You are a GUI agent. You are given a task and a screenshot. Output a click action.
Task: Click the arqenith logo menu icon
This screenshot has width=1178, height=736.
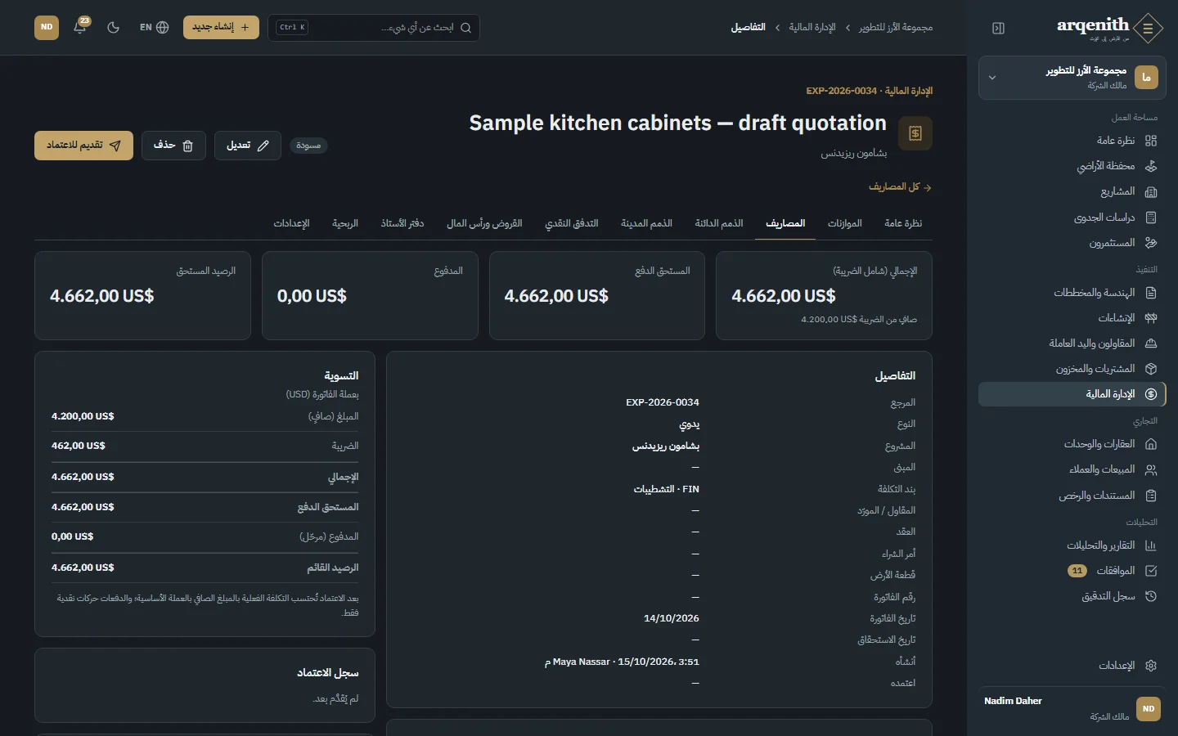click(1149, 29)
